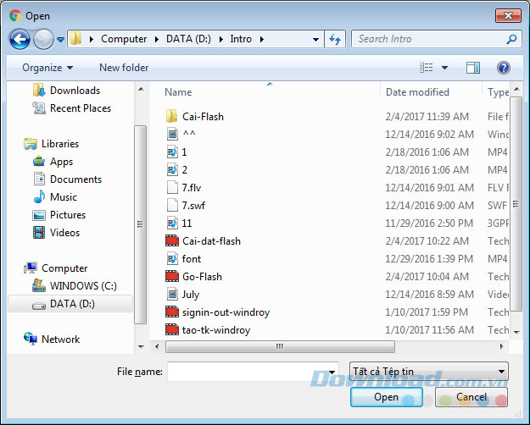Toggle the preview pane icon
This screenshot has width=530, height=425.
pyautogui.click(x=473, y=68)
